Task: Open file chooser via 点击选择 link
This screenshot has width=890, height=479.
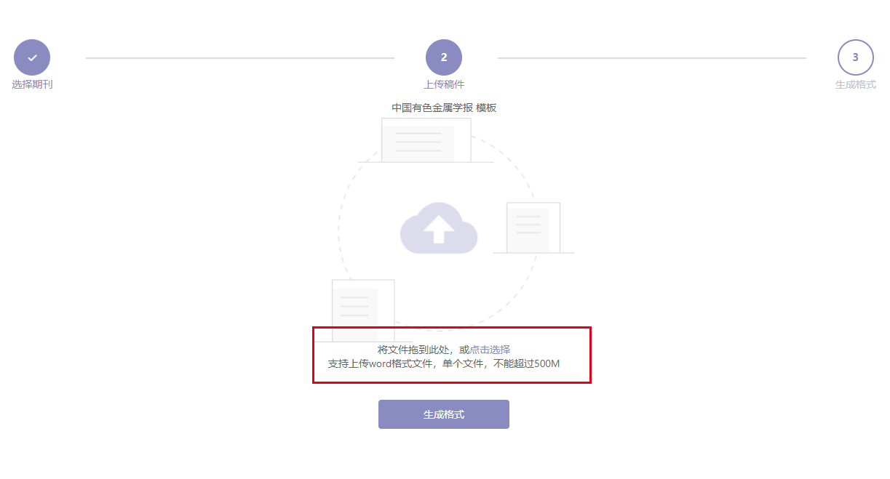Action: point(490,350)
